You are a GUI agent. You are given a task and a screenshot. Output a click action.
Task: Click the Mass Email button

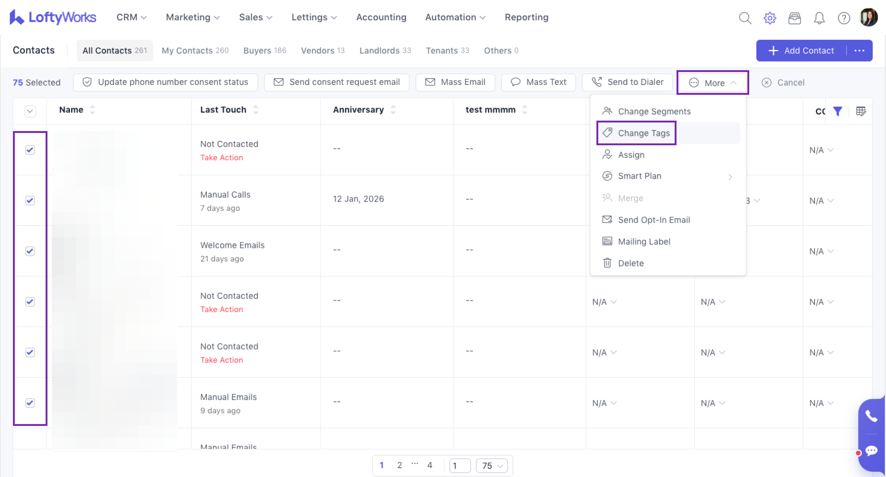click(x=455, y=82)
